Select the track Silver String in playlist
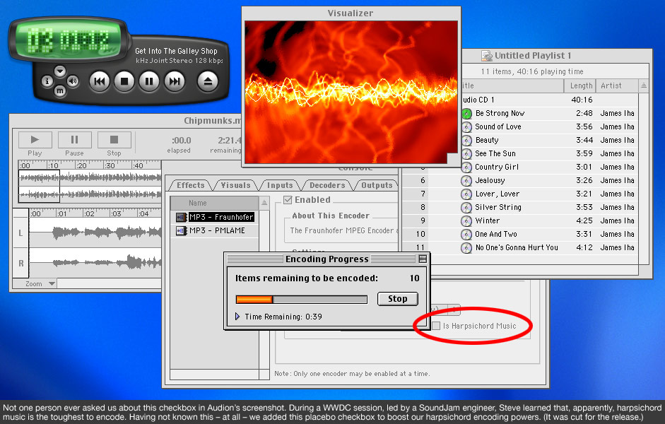The image size is (665, 424). tap(498, 207)
